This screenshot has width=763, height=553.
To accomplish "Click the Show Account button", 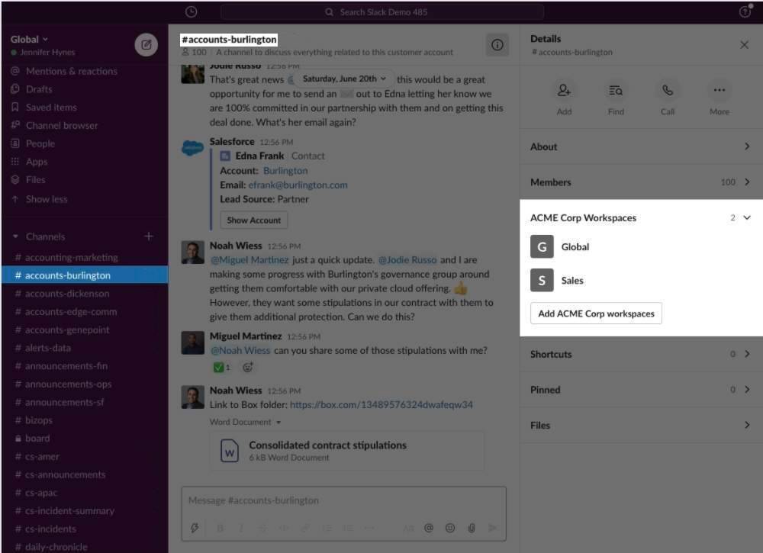I will pos(253,220).
